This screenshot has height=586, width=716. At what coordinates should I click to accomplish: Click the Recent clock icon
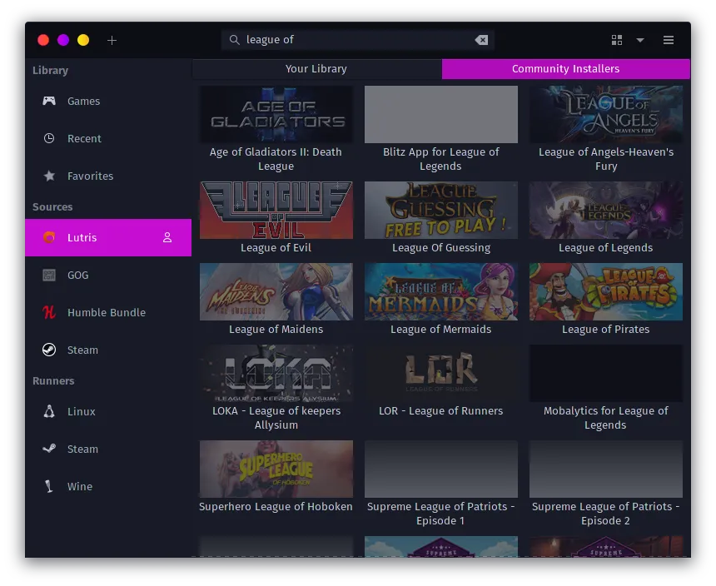pyautogui.click(x=49, y=138)
